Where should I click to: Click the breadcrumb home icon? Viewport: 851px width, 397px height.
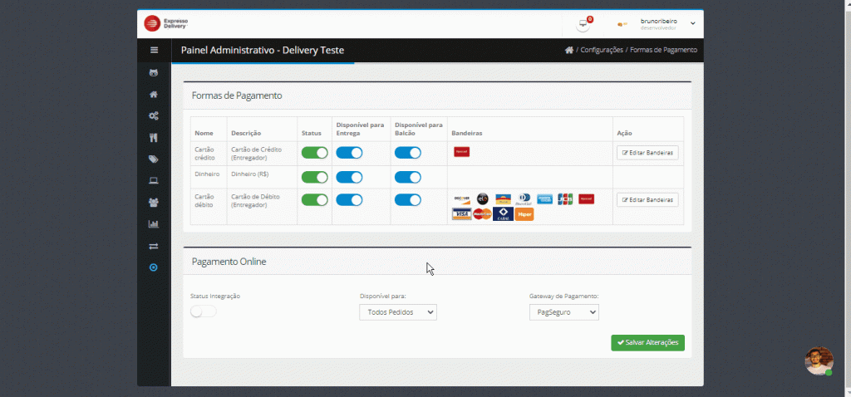coord(568,50)
